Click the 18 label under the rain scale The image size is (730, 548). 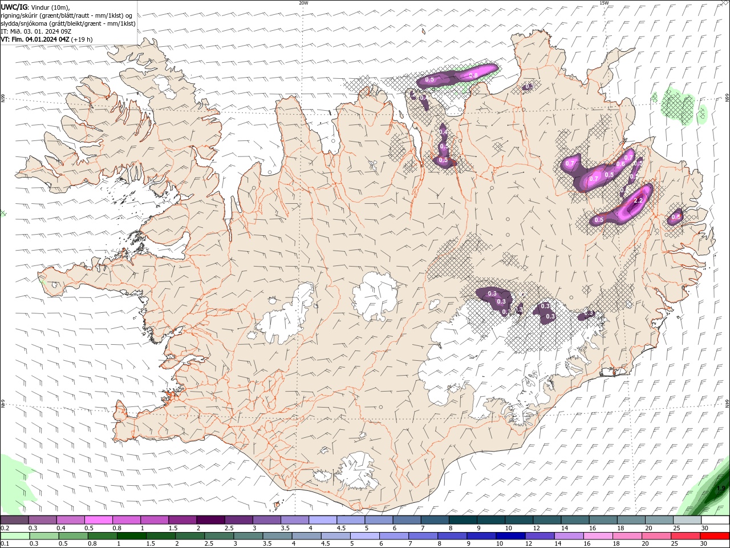click(617, 543)
